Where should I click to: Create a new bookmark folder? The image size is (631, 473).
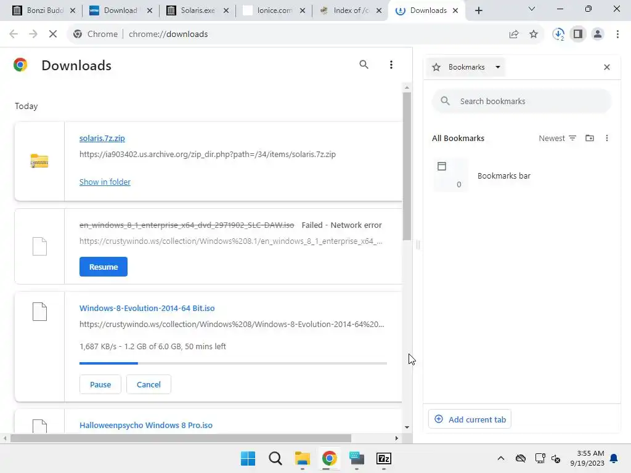tap(590, 138)
